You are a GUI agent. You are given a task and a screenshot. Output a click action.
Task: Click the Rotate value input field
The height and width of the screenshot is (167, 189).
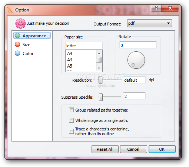coord(138,45)
